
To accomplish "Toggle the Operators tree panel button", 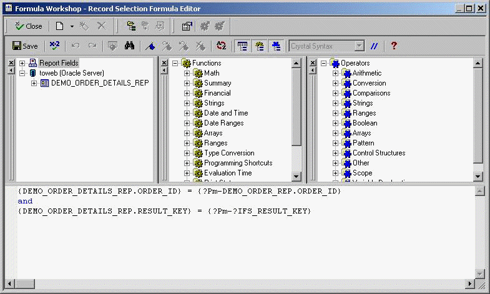I will [275, 46].
